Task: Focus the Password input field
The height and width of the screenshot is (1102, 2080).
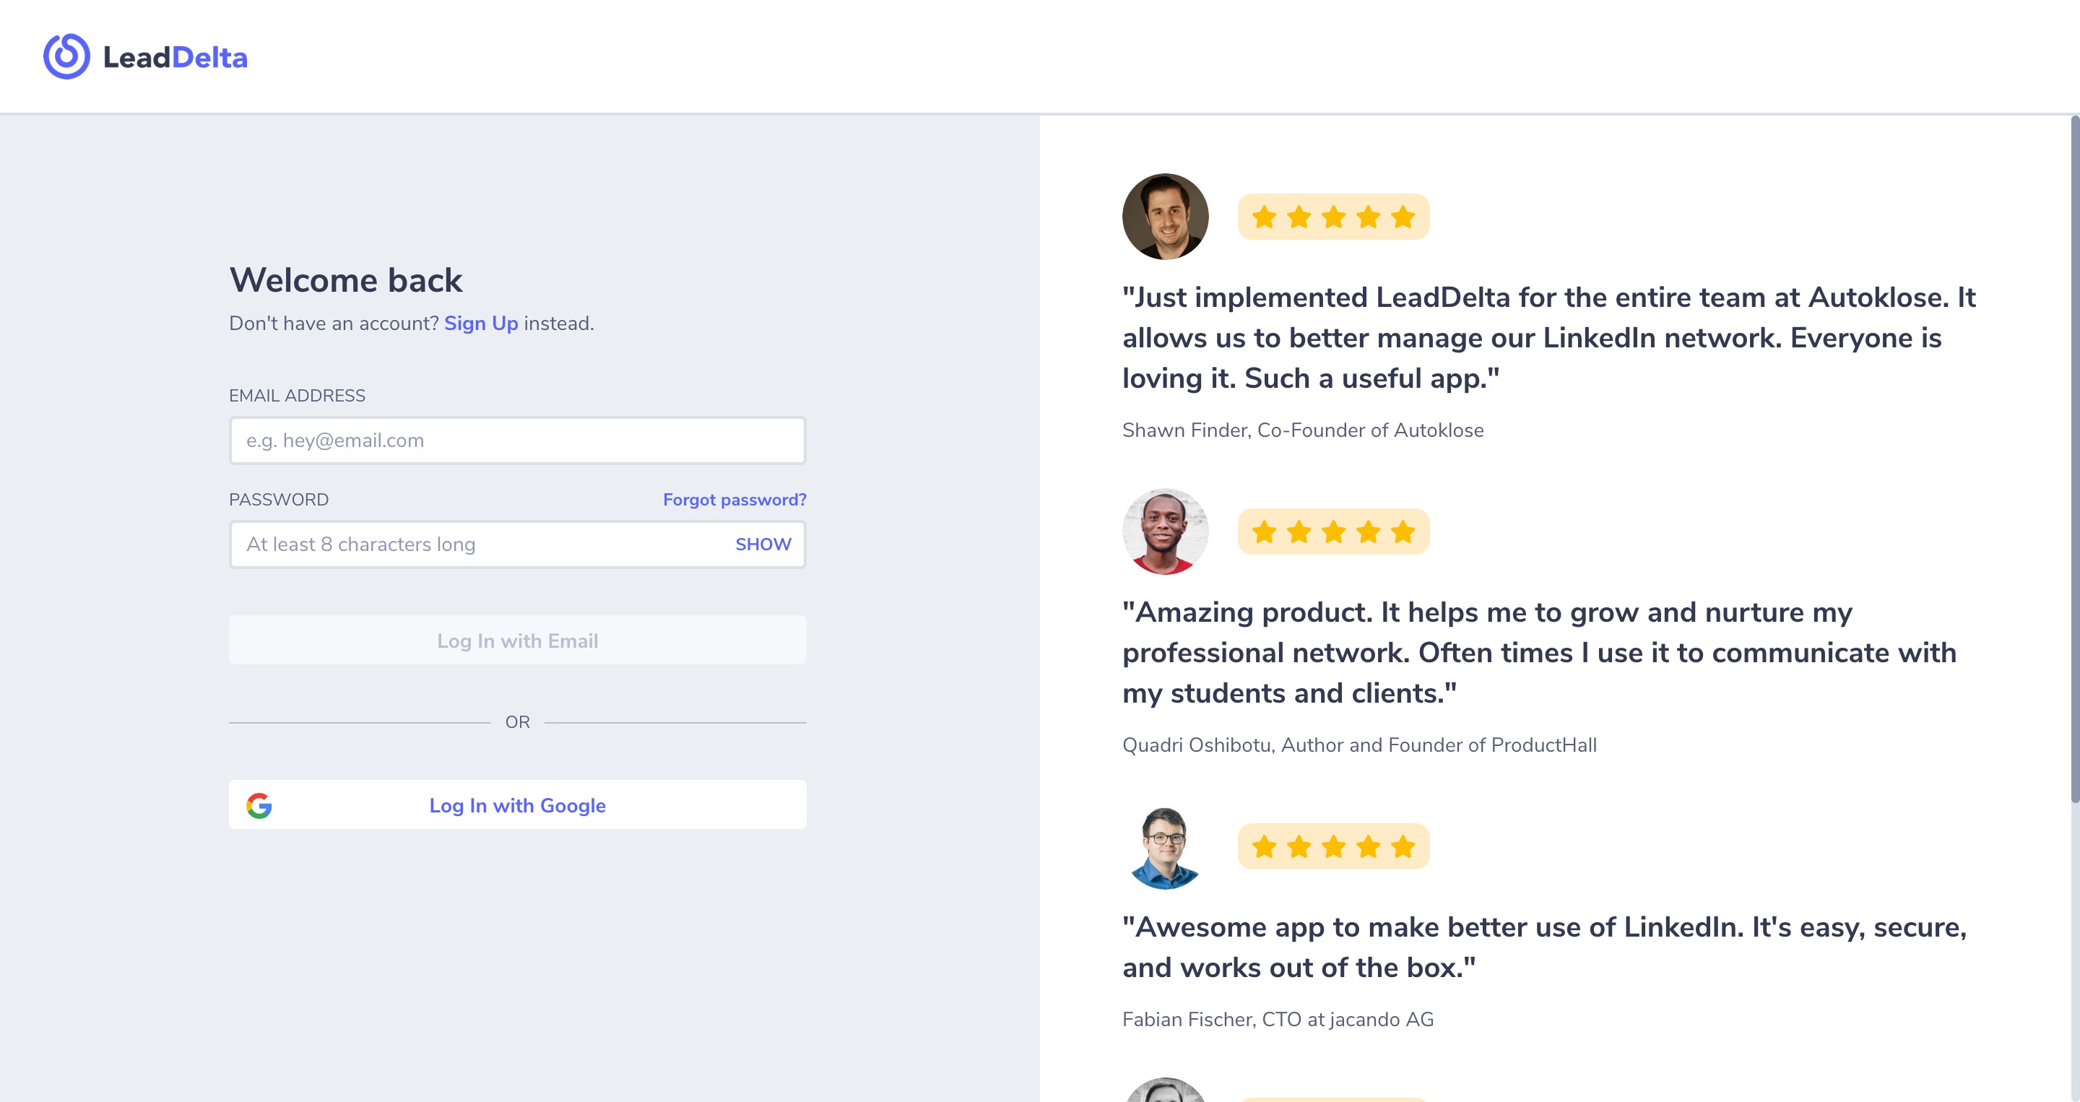Action: click(518, 544)
